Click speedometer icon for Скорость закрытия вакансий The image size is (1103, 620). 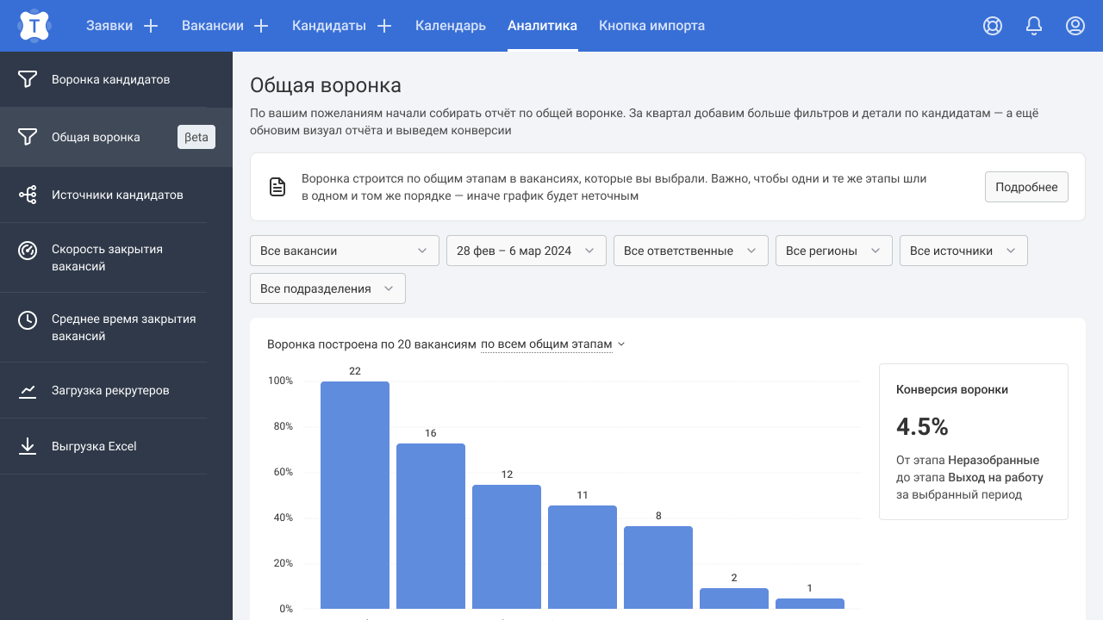pyautogui.click(x=28, y=251)
